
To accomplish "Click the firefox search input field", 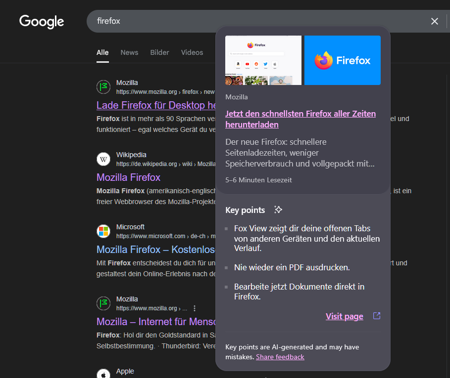I will coord(258,21).
